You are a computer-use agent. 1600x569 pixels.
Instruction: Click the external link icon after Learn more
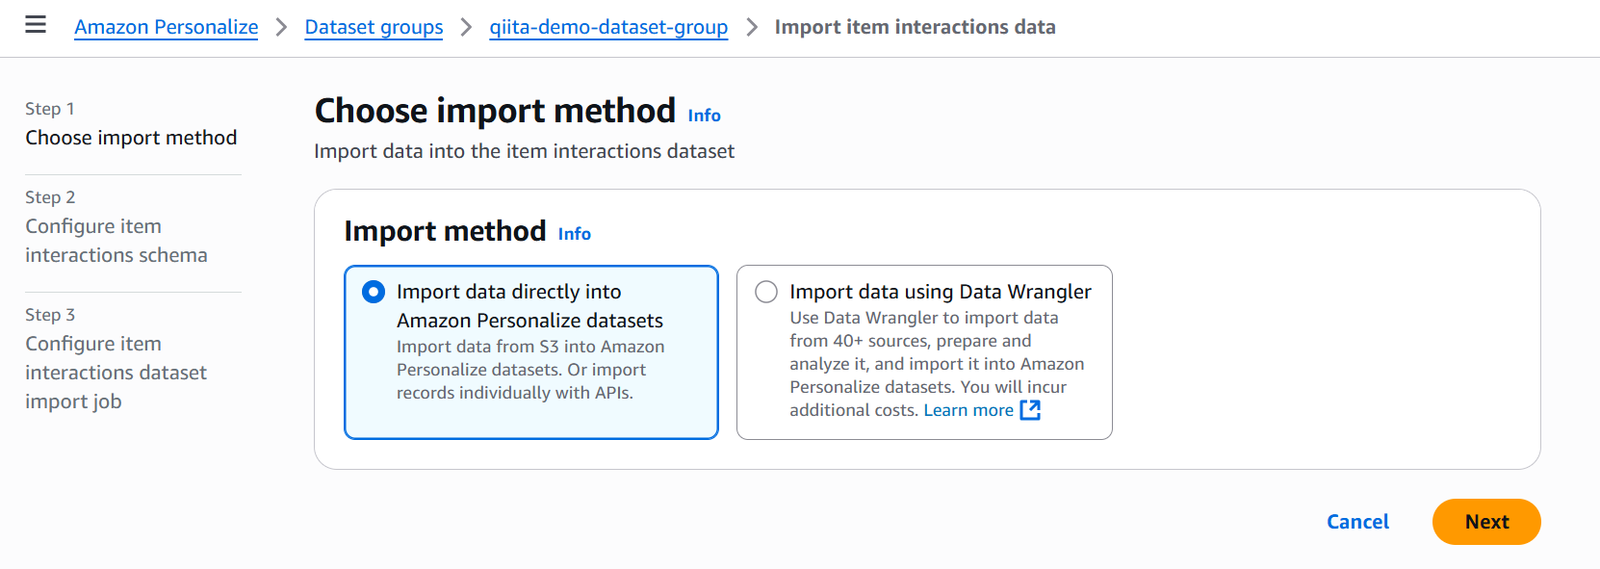1030,410
